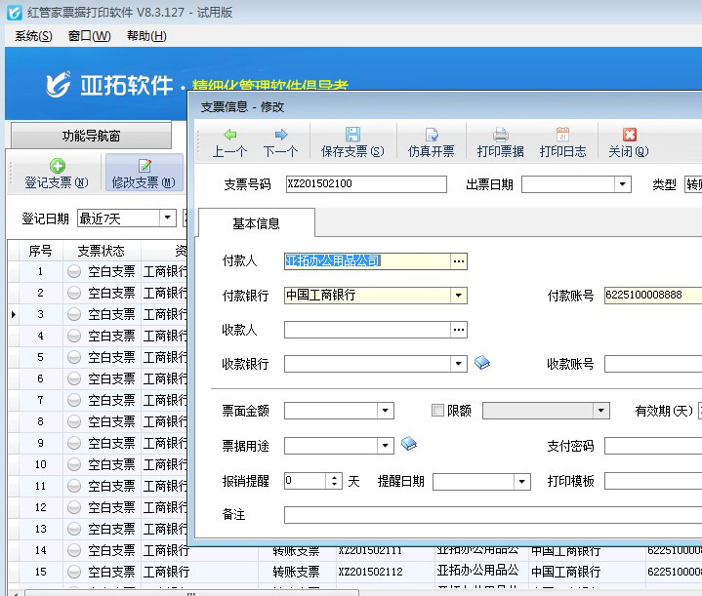Click the 功能导航窗 button
Screen dimensions: 702x596
[x=92, y=136]
